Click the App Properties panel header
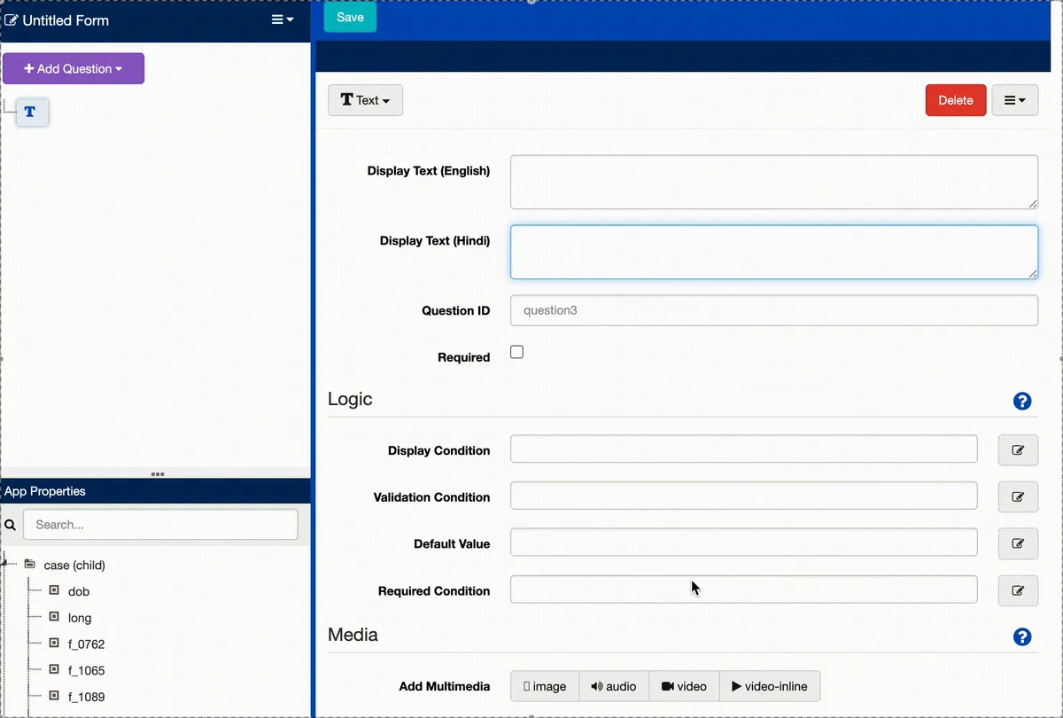This screenshot has height=718, width=1063. [x=156, y=491]
